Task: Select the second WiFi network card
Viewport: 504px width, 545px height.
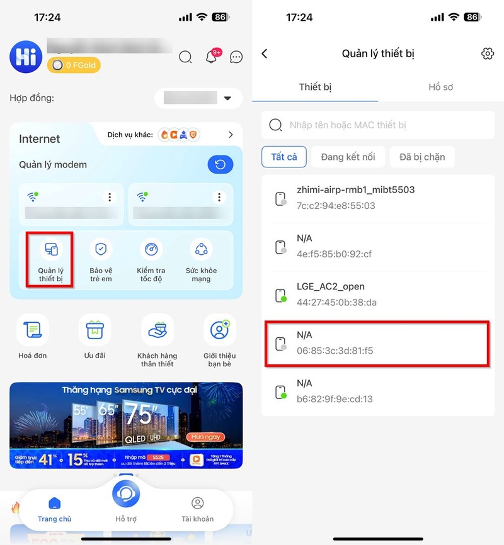Action: pos(181,205)
